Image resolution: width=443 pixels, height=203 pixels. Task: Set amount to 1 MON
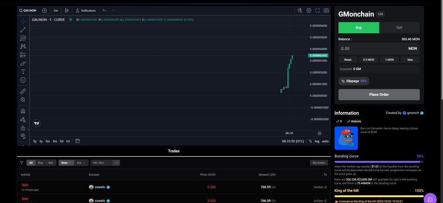(x=389, y=60)
